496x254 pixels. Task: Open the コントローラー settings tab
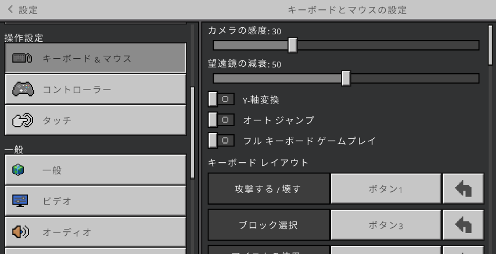(x=95, y=89)
